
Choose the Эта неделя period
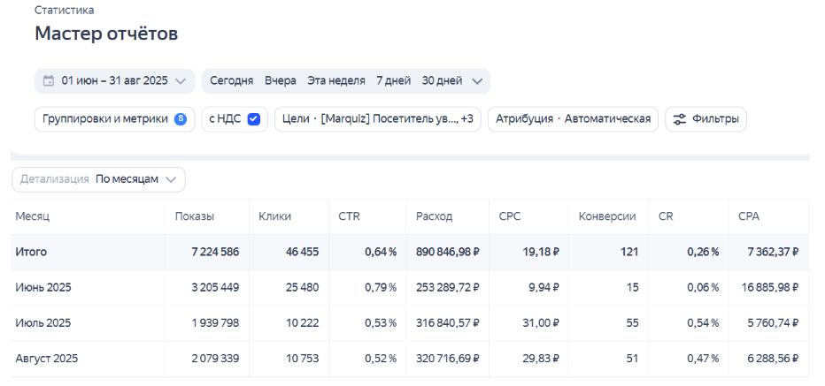click(335, 81)
